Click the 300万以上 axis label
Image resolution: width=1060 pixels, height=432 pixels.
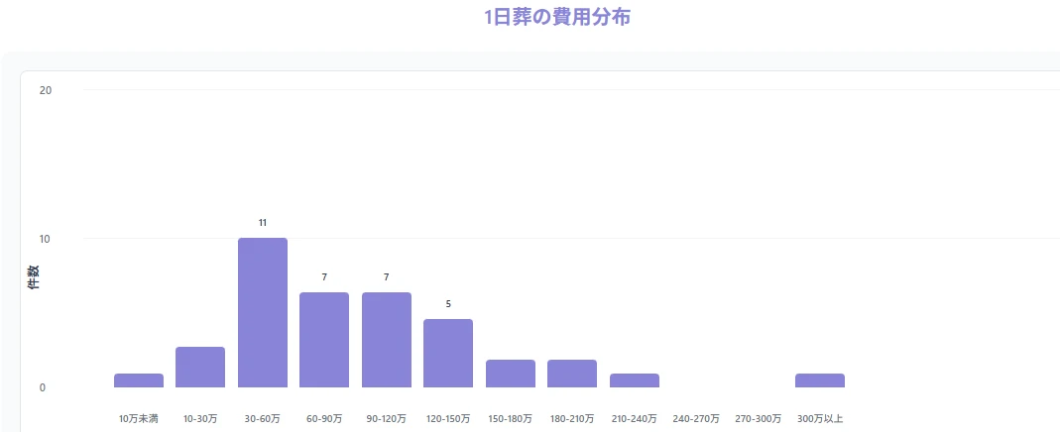pos(820,418)
